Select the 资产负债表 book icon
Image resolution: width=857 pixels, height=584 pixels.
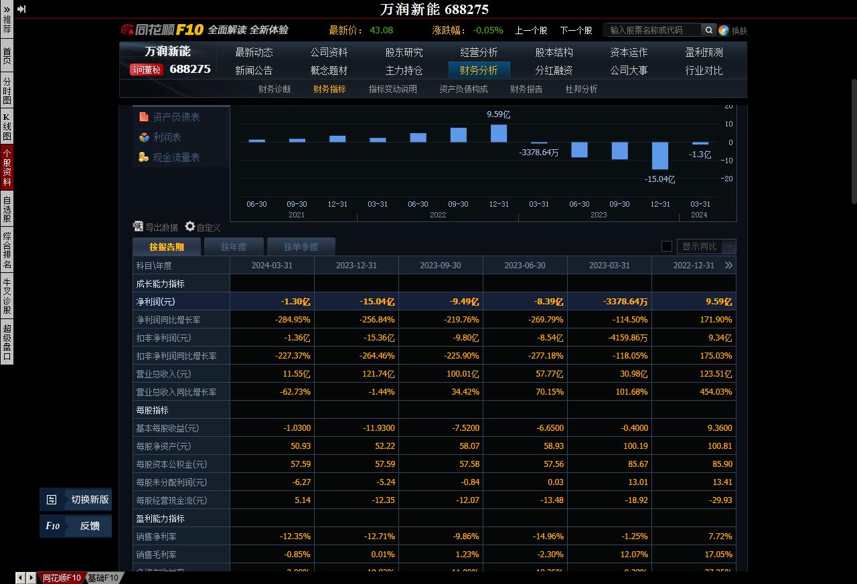click(143, 116)
